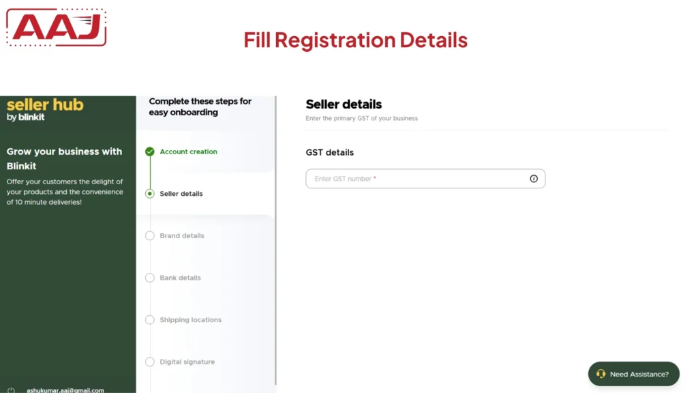This screenshot has width=698, height=393.
Task: Select the Bank details step circle
Action: coord(150,278)
